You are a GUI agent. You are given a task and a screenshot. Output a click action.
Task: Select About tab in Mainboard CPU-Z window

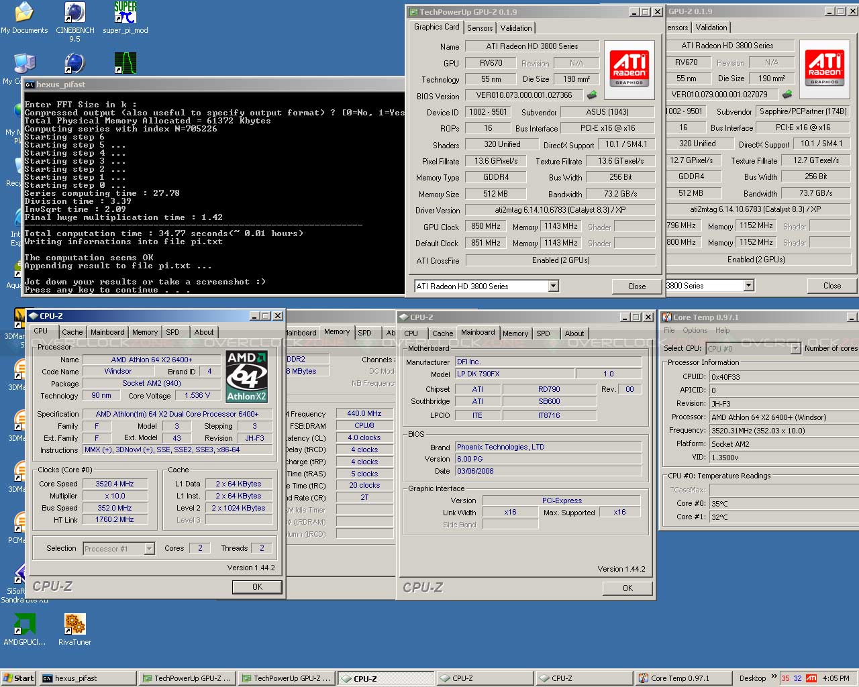(x=574, y=333)
